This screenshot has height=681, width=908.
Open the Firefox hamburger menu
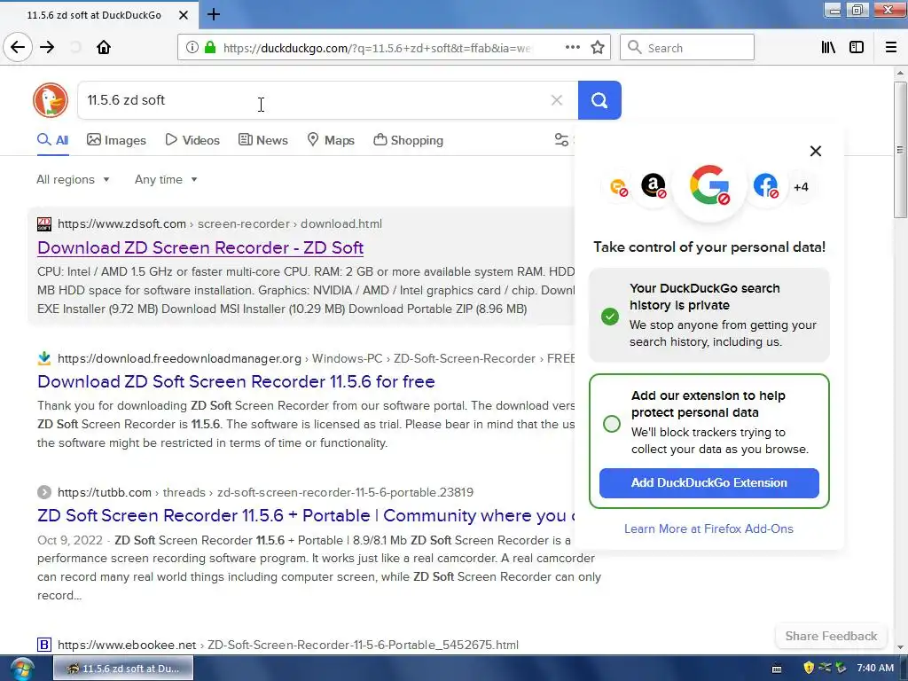891,48
